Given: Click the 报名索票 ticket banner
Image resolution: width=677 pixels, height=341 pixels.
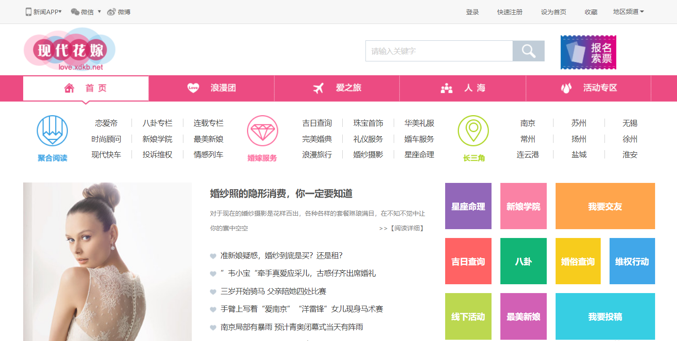Looking at the screenshot, I should pyautogui.click(x=588, y=52).
